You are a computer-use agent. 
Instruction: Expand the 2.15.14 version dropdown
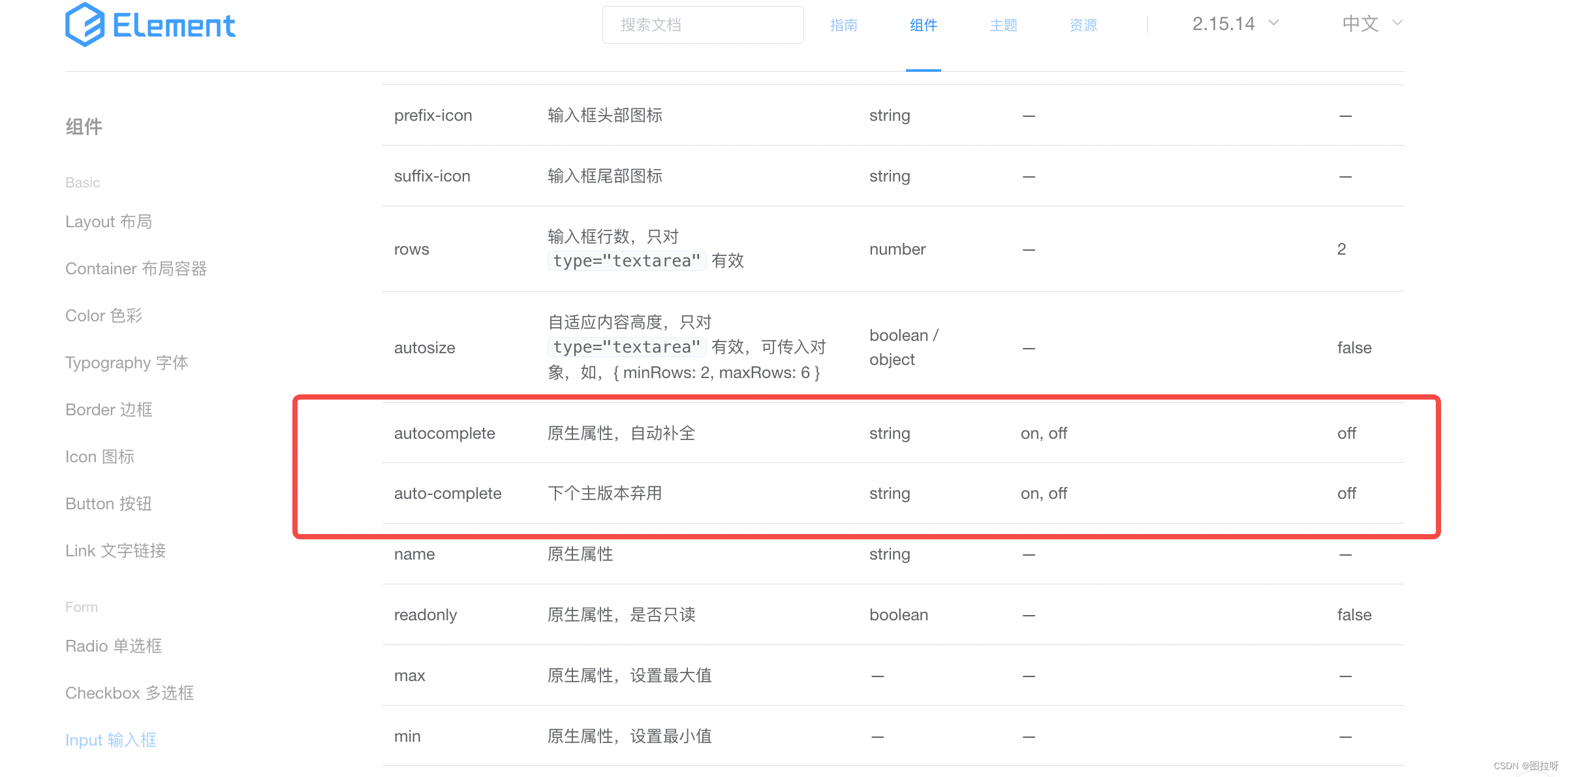[1235, 24]
